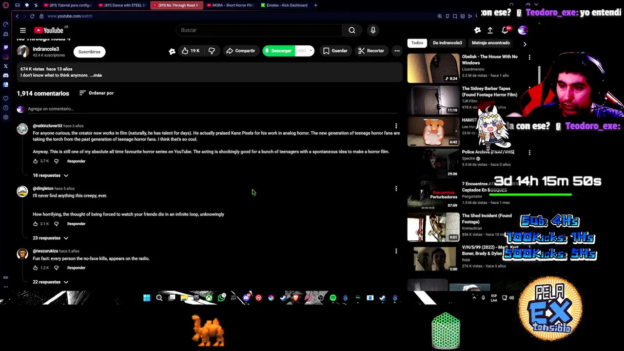Show more filter chips with right arrow
The image size is (624, 351).
525,44
